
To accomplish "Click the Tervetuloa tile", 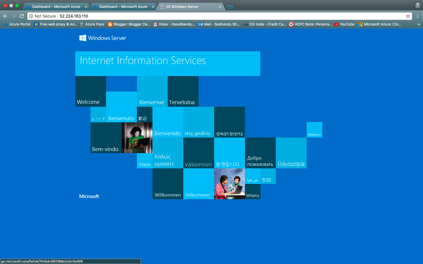I will (x=183, y=91).
